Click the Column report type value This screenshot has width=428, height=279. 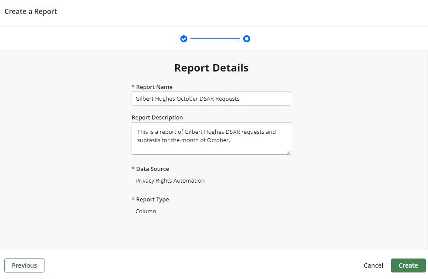point(146,211)
